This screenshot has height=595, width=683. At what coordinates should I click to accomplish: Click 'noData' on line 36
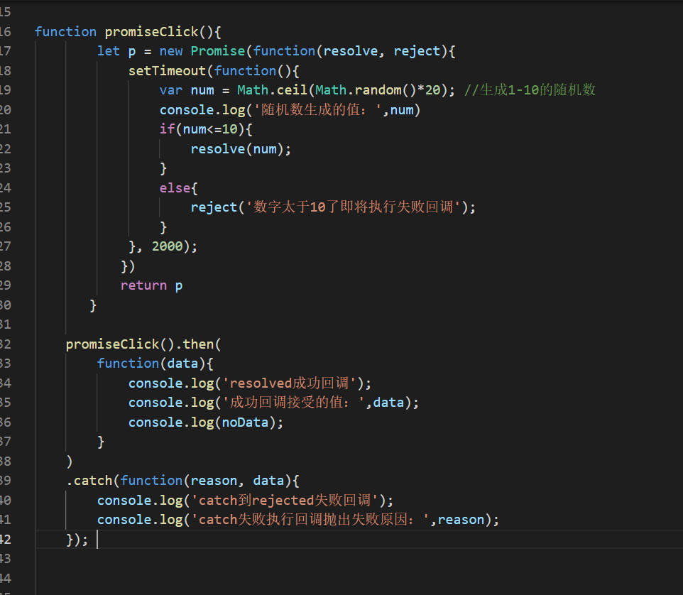[x=245, y=422]
